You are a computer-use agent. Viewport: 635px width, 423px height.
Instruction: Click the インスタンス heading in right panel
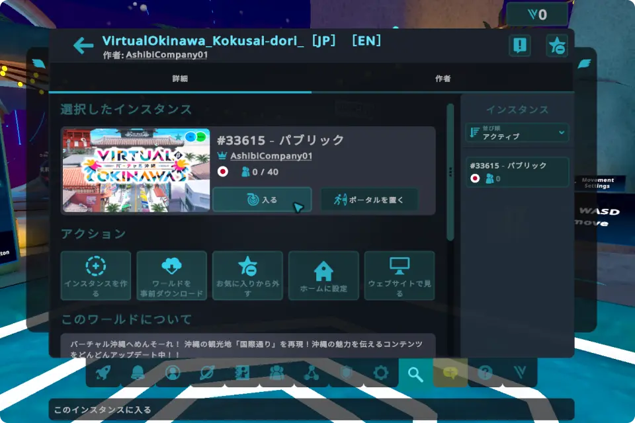[517, 110]
